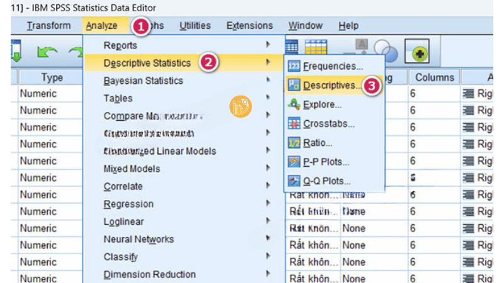Choose Q-Q Plots... from the submenu
The width and height of the screenshot is (504, 283).
coord(335,181)
